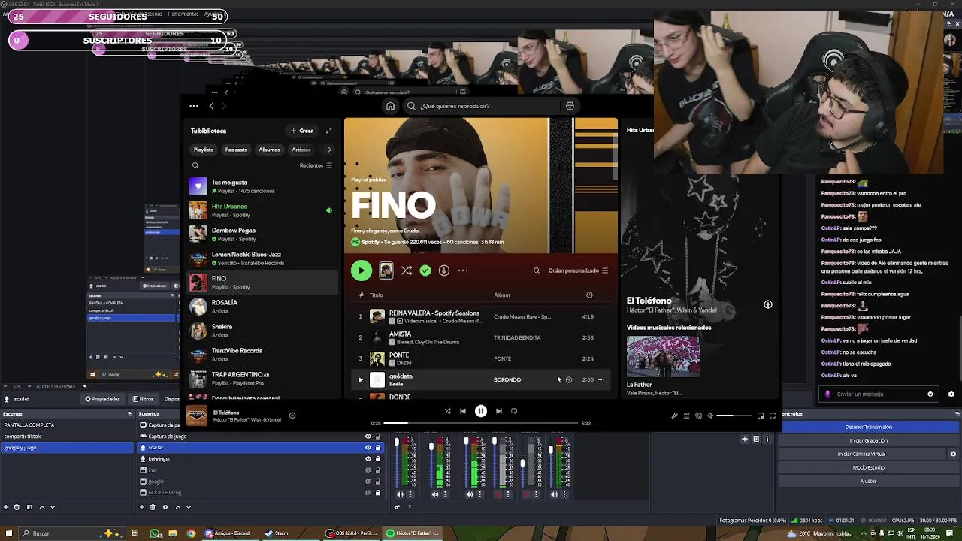Image resolution: width=962 pixels, height=541 pixels.
Task: Select compartir tiktok scene
Action: coord(67,437)
